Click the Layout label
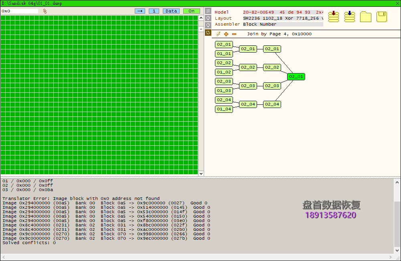 (x=223, y=18)
